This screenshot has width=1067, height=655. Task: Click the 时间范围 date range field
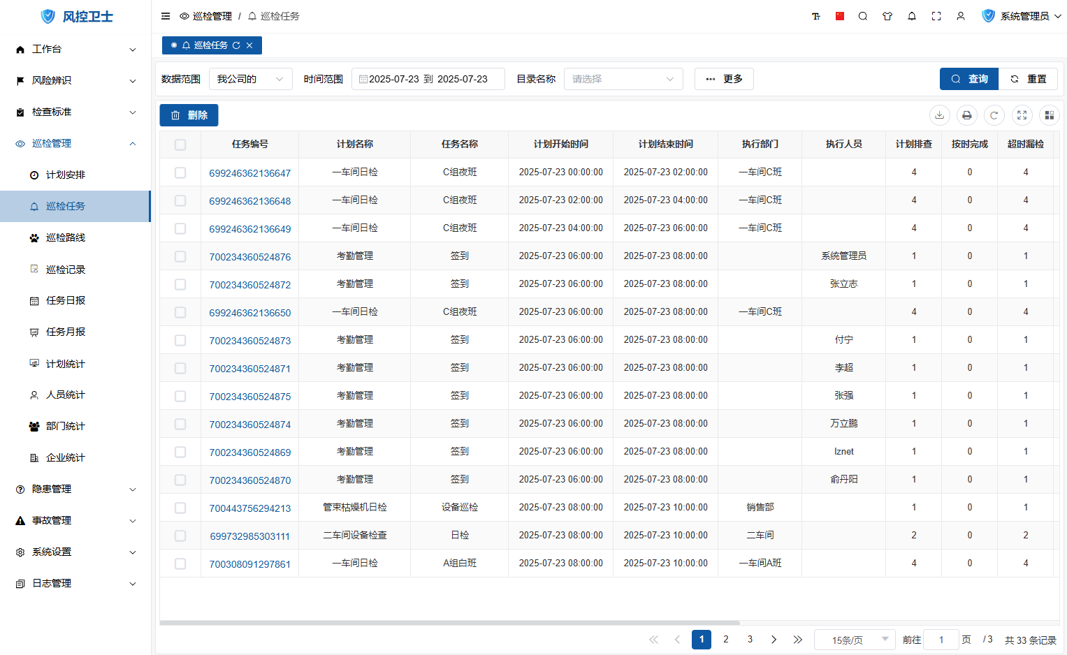[x=428, y=79]
